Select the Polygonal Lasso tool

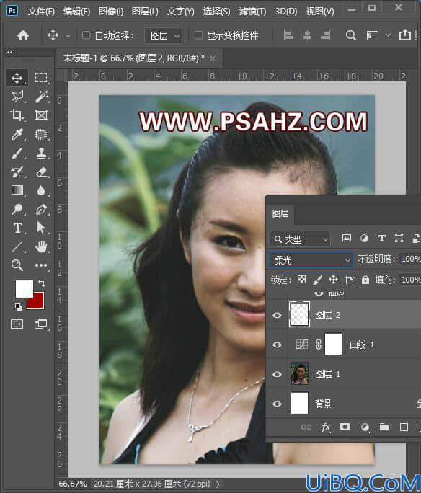point(17,97)
